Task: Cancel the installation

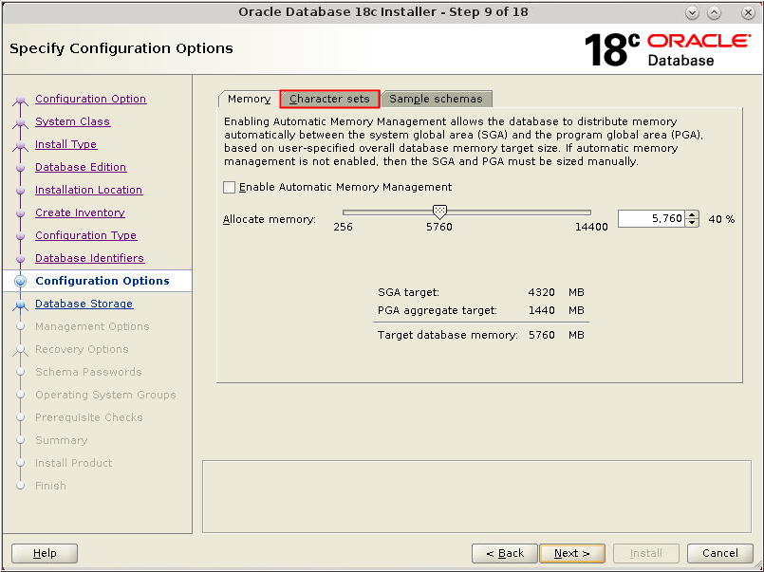Action: (719, 553)
